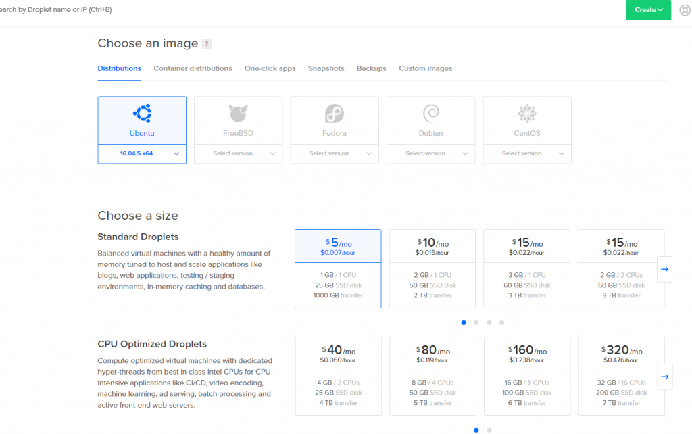Select the $10/mo droplet plan

432,268
